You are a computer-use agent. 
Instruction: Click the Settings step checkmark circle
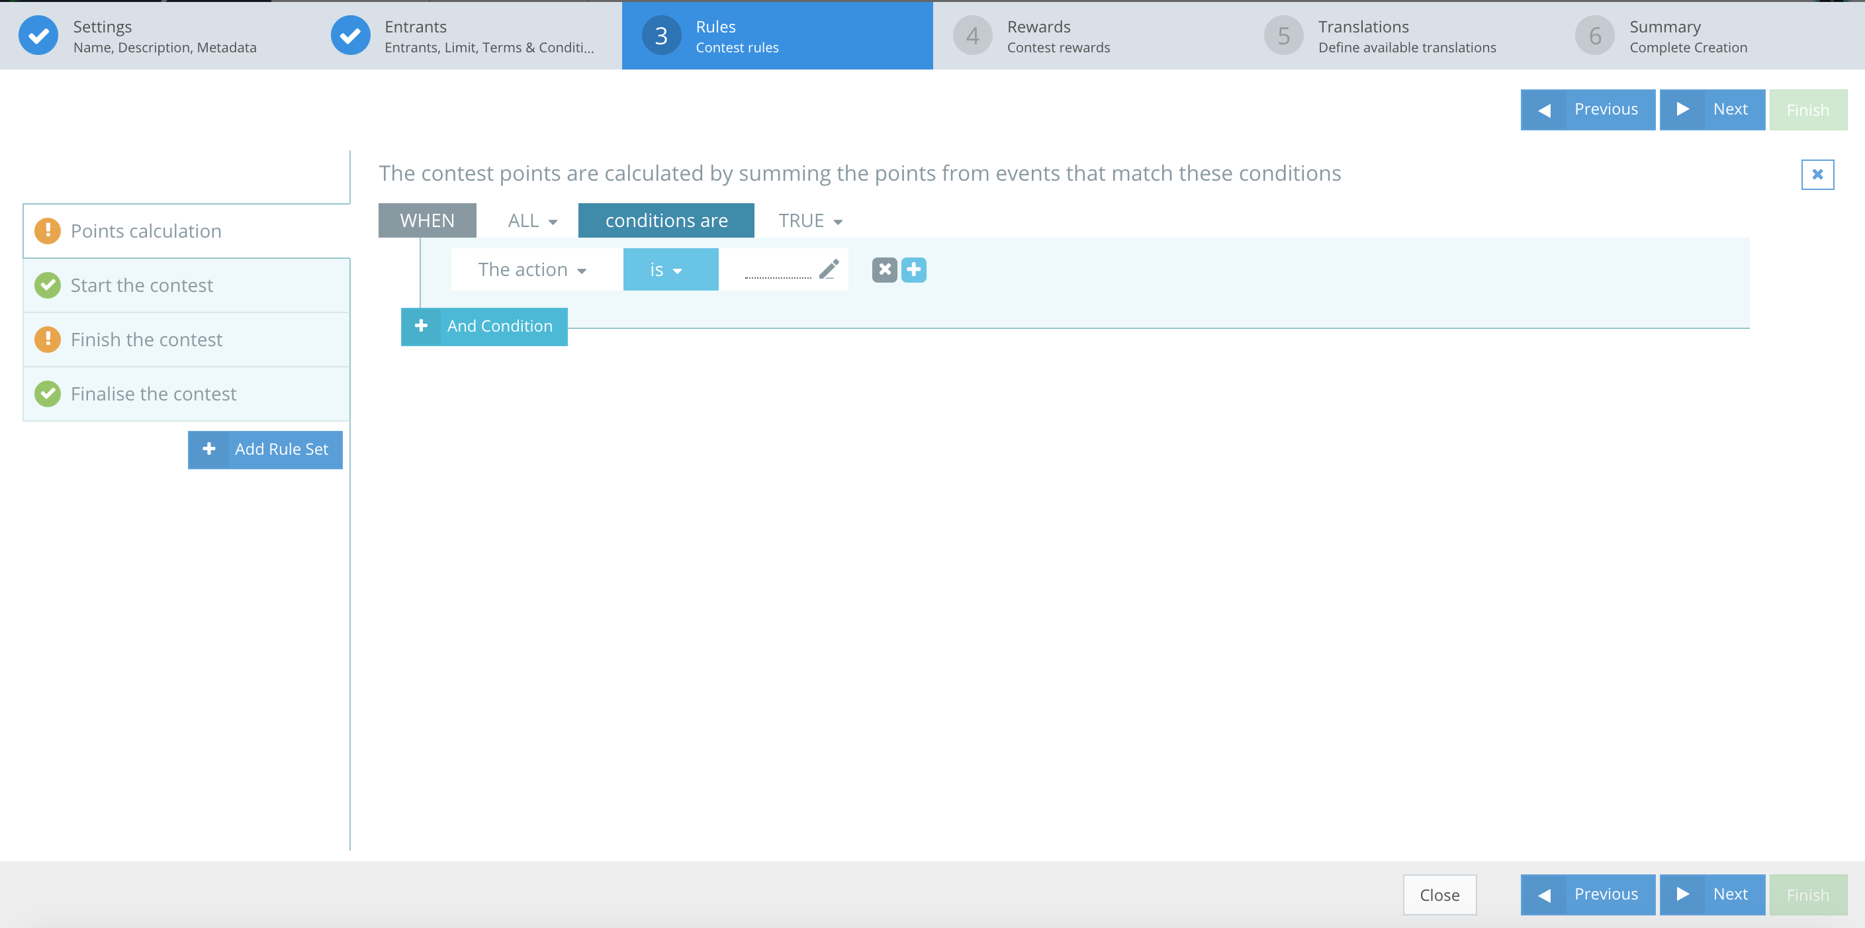click(38, 36)
